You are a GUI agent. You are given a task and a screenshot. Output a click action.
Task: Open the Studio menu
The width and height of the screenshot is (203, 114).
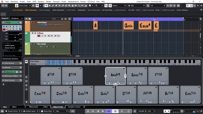pyautogui.click(x=64, y=2)
